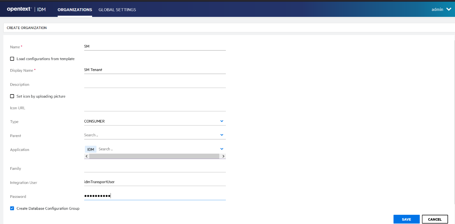Click the SAVE button
The height and width of the screenshot is (224, 455).
(x=406, y=219)
